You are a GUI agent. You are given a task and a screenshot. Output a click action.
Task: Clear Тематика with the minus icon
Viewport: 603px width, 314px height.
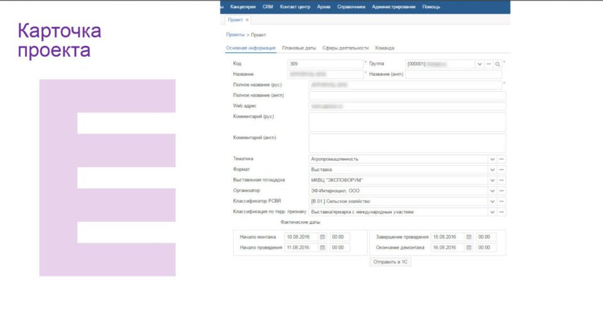tap(501, 159)
